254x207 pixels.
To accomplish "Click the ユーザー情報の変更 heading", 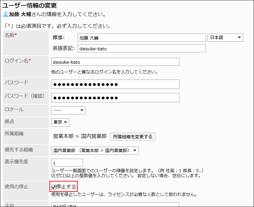I will (30, 5).
